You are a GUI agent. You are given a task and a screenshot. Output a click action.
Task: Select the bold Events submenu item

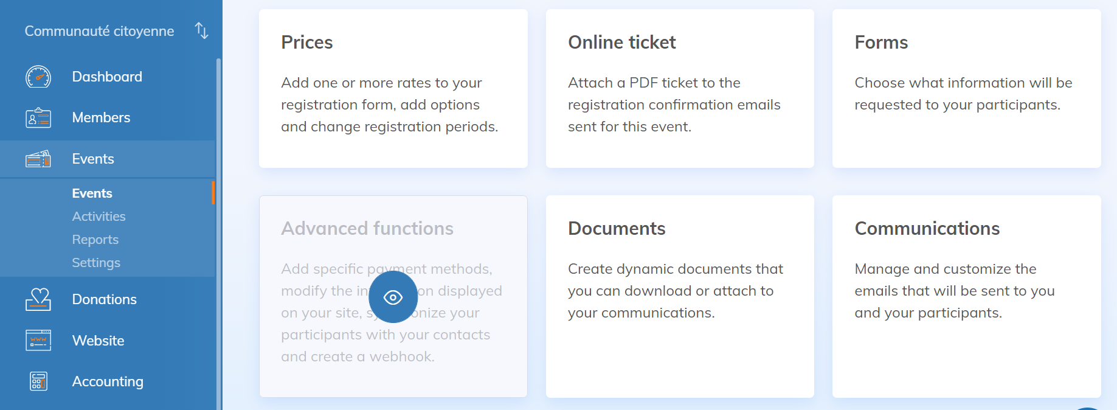(x=92, y=193)
